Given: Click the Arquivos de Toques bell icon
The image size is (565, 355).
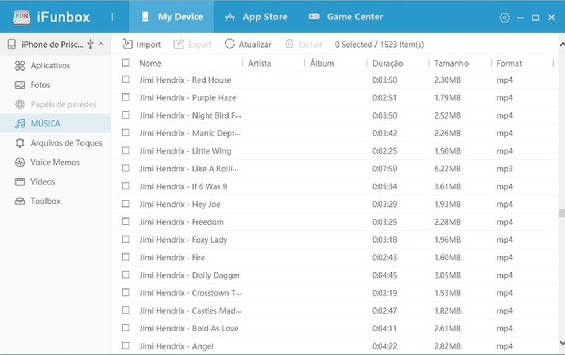Looking at the screenshot, I should pos(20,143).
